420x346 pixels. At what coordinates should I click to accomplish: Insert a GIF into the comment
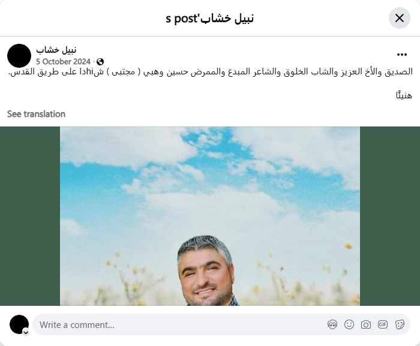coord(383,324)
